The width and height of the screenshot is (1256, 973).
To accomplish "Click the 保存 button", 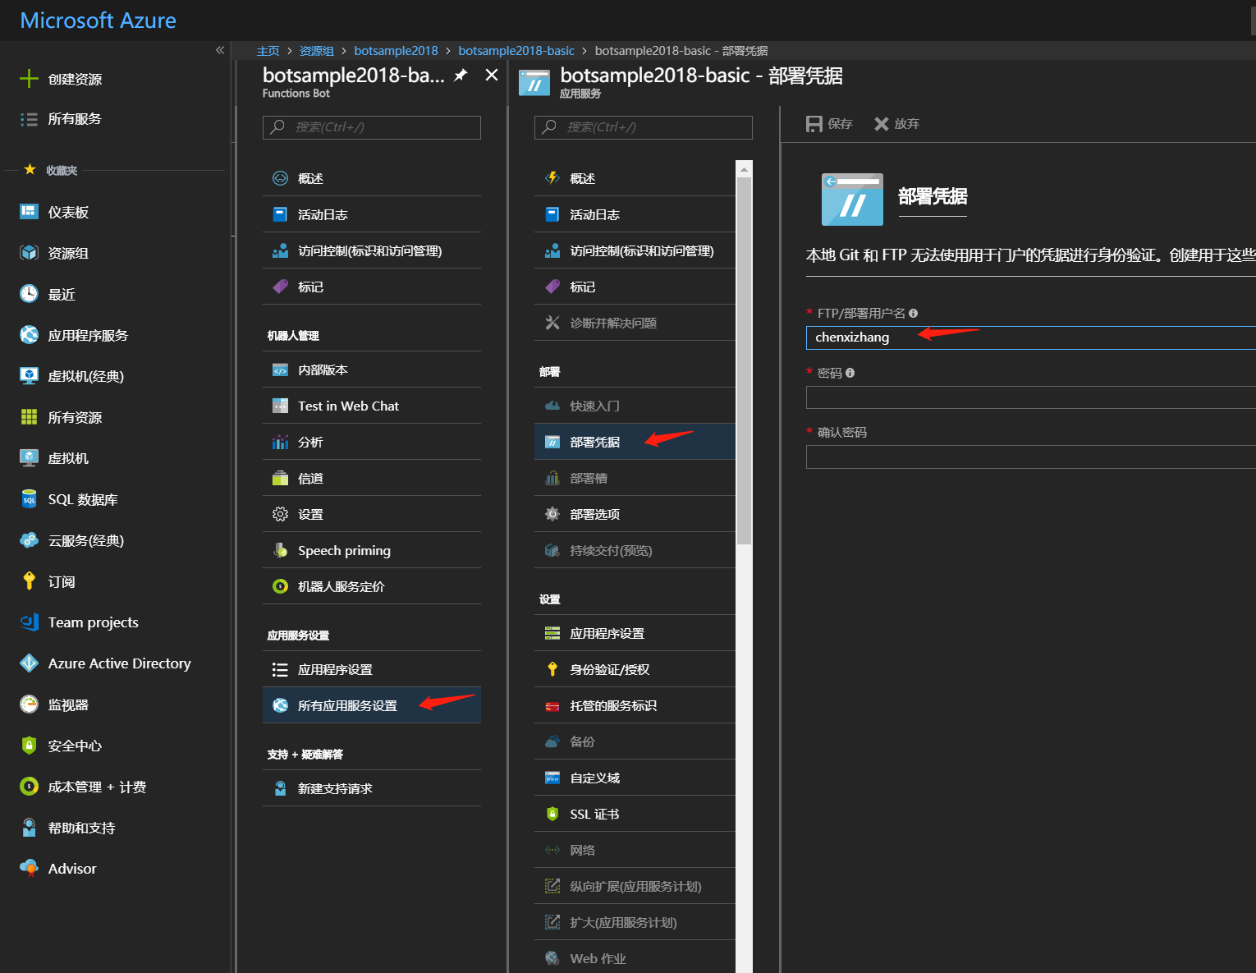I will coord(829,123).
